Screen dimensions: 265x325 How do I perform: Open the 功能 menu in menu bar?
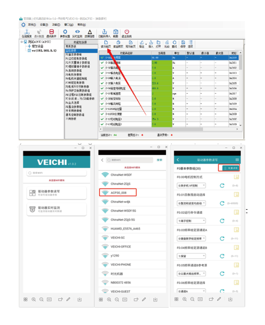[x=56, y=25]
